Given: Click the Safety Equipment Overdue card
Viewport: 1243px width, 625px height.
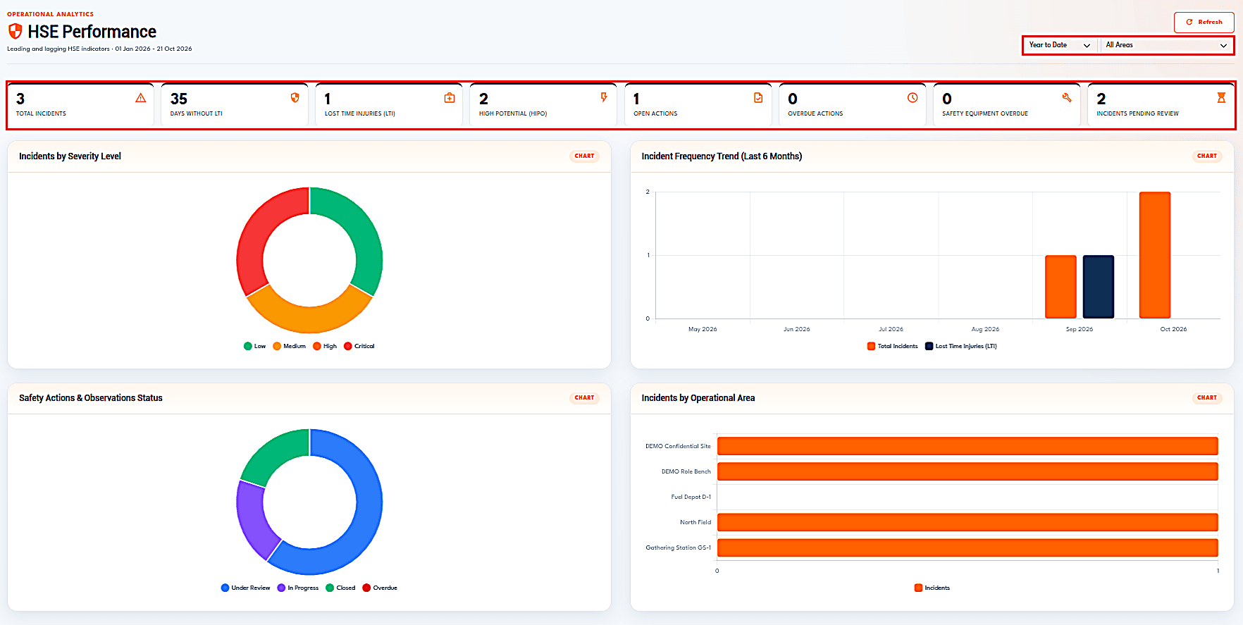Looking at the screenshot, I should (x=1006, y=106).
